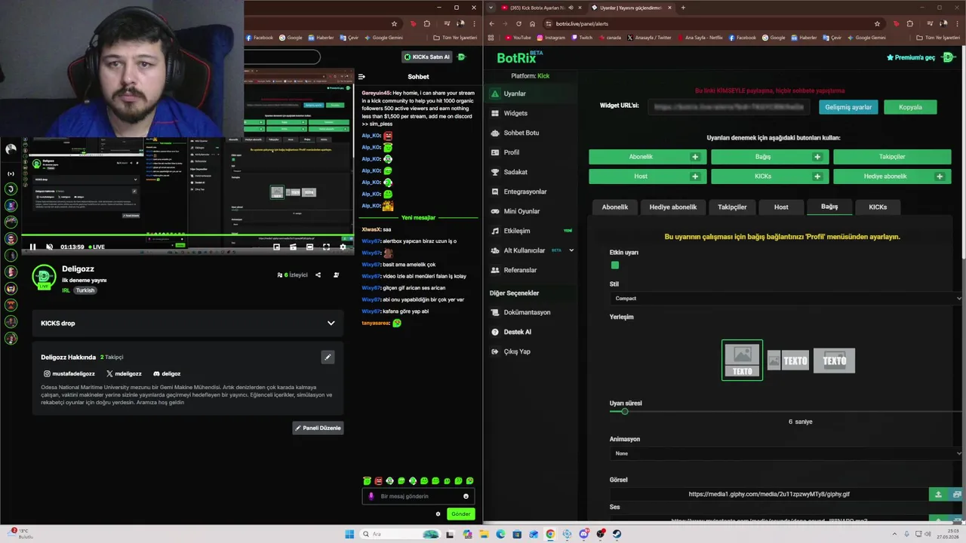966x543 pixels.
Task: Click the Widget URL input field
Action: coord(729,107)
